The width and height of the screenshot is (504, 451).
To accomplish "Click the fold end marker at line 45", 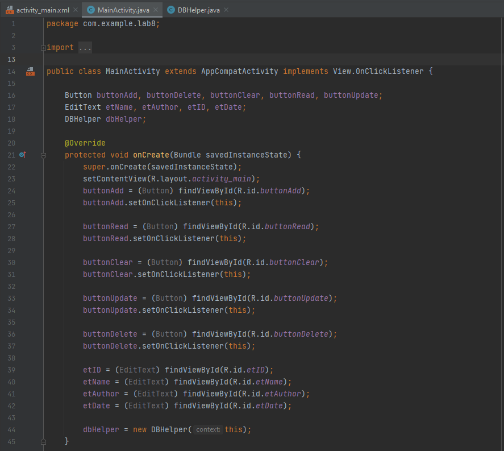I will pos(43,442).
